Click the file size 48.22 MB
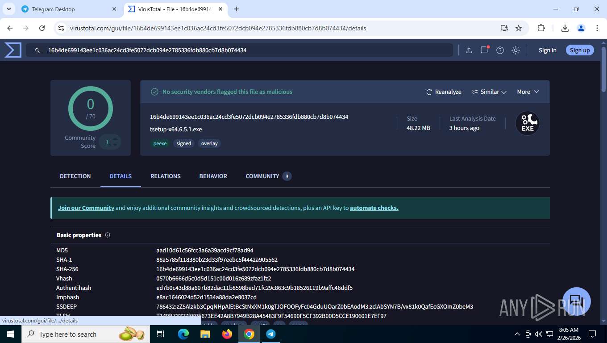Image resolution: width=607 pixels, height=343 pixels. click(x=418, y=128)
